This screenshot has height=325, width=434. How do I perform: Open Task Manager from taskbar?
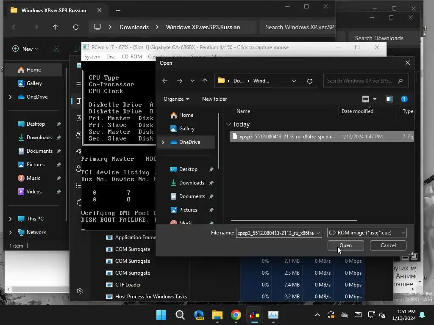273,315
